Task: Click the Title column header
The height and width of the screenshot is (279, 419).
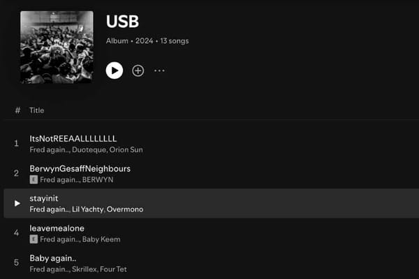Action: tap(37, 110)
